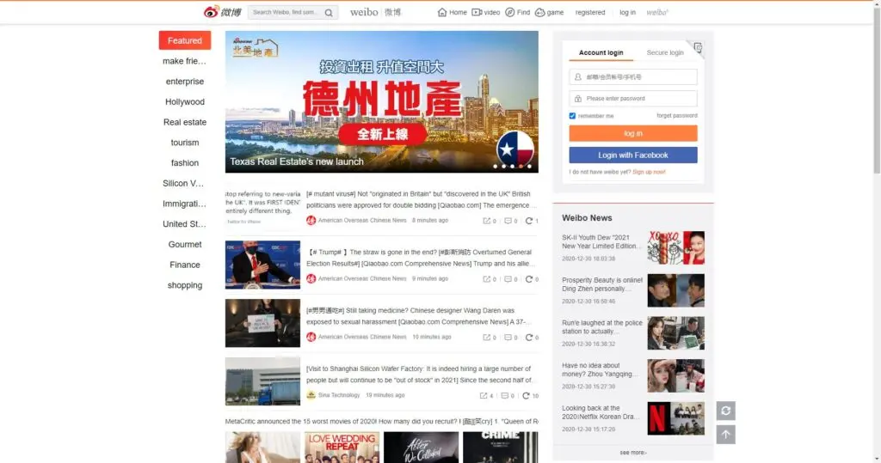Click the search magnifier icon
The image size is (881, 463).
(329, 13)
